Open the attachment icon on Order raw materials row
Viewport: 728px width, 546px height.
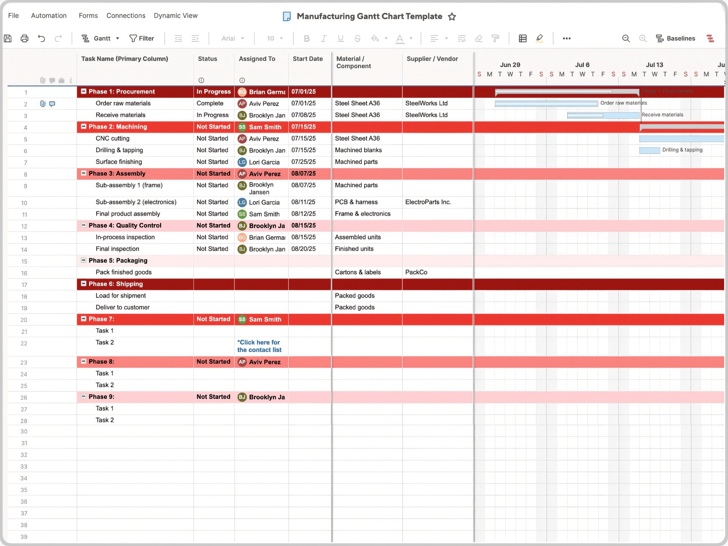click(x=42, y=104)
